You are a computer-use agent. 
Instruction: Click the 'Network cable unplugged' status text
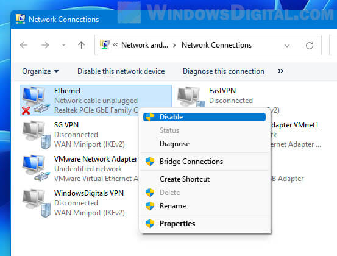pyautogui.click(x=96, y=101)
